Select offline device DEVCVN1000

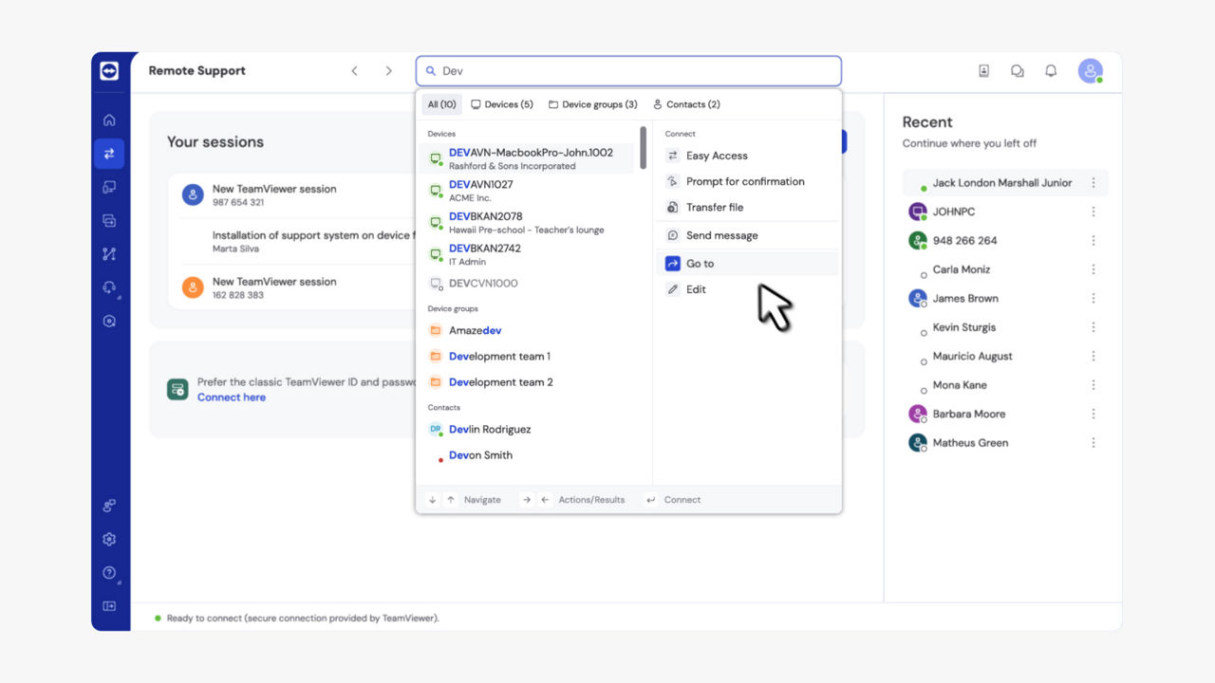click(x=528, y=284)
